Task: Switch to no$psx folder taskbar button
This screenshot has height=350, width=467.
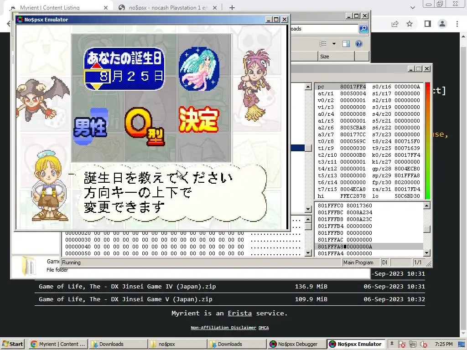Action: pyautogui.click(x=177, y=344)
